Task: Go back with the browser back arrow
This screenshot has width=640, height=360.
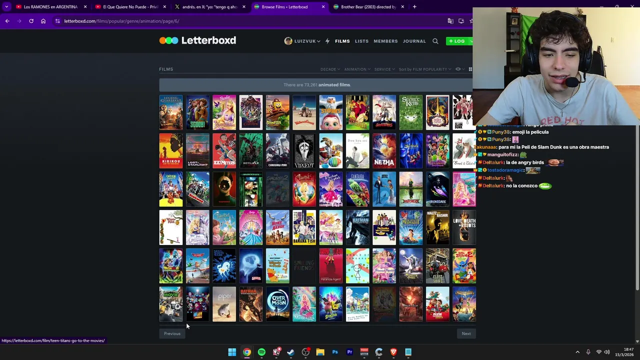Action: tap(7, 21)
